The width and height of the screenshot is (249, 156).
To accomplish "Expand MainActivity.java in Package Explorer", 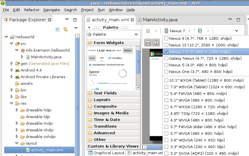I will pos(22,57).
